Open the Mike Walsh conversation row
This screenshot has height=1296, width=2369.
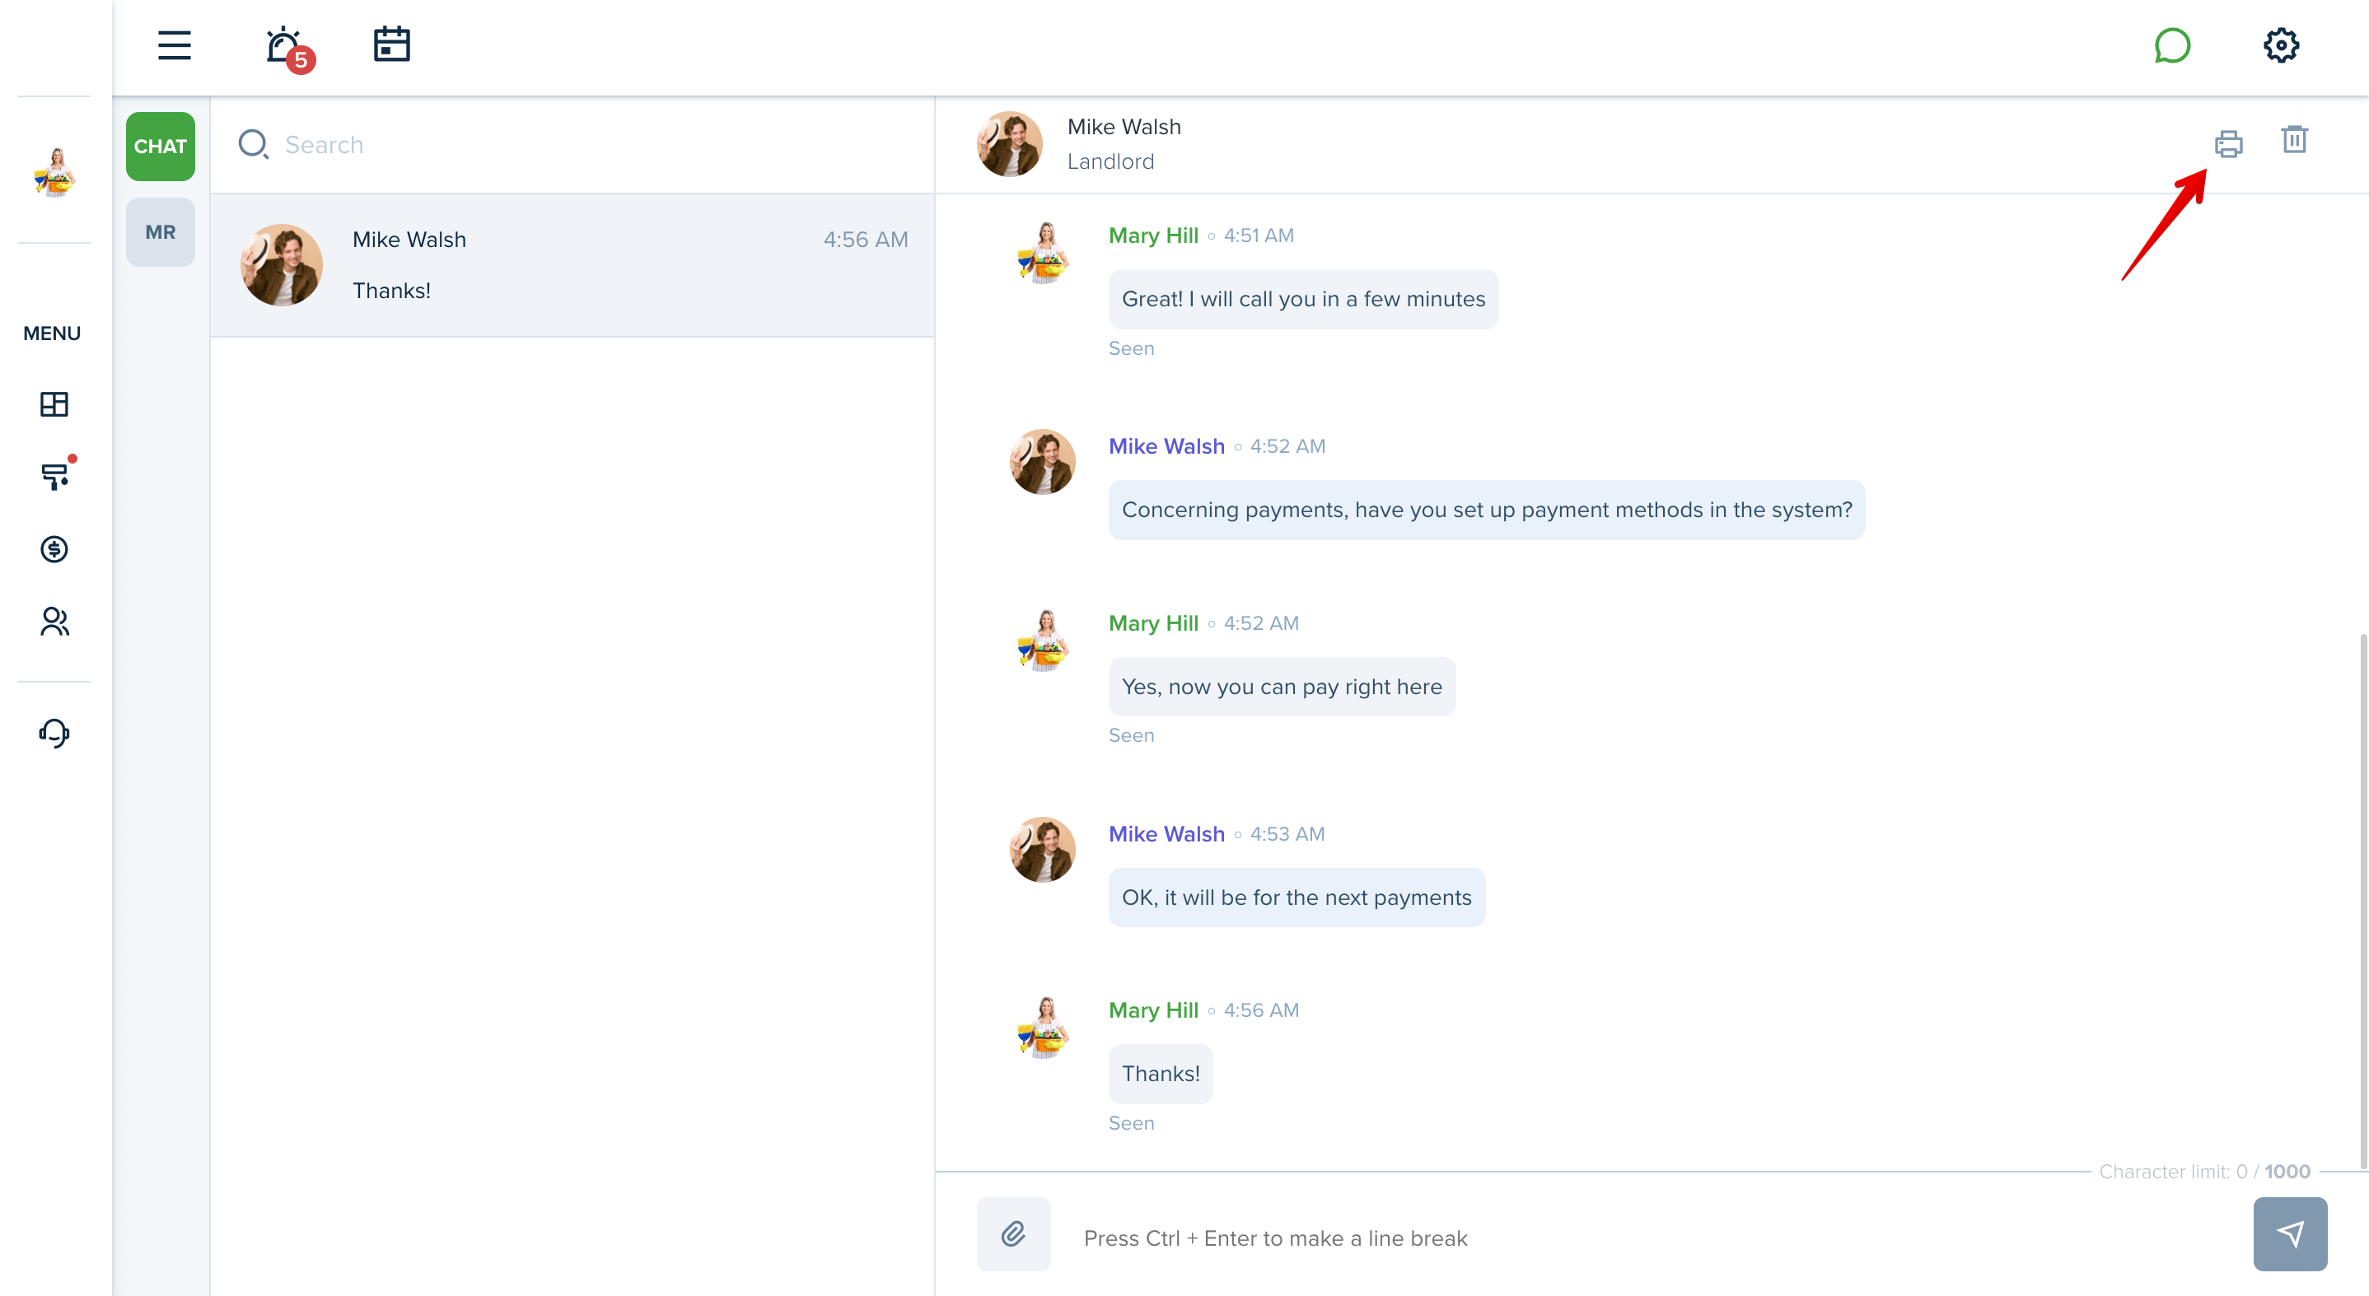572,266
